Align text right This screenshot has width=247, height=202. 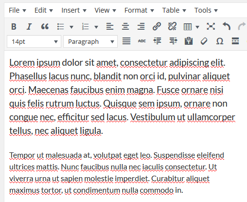pos(141,26)
